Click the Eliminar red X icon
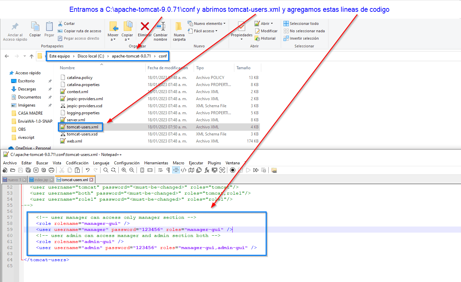The height and width of the screenshot is (282, 461). [145, 27]
